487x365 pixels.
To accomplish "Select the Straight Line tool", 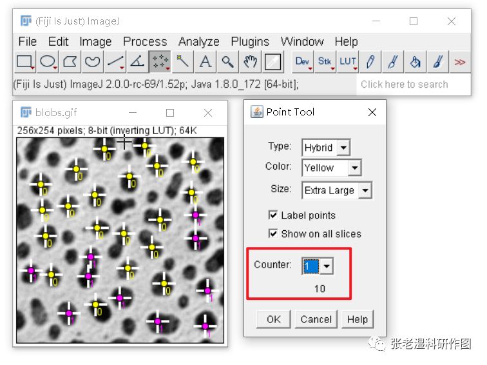I will point(115,62).
